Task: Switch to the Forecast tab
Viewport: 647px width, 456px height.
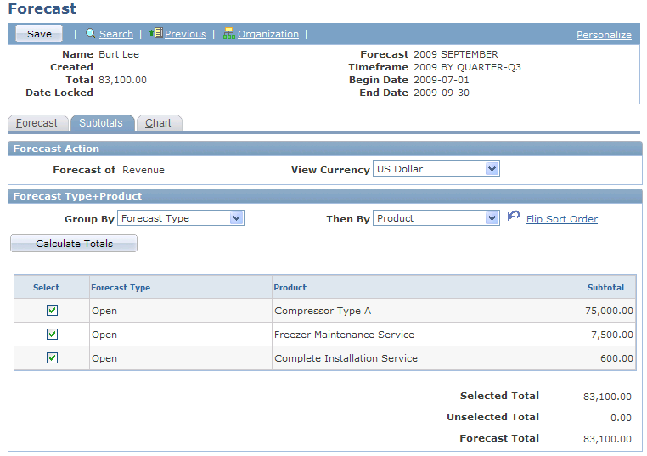Action: click(37, 123)
